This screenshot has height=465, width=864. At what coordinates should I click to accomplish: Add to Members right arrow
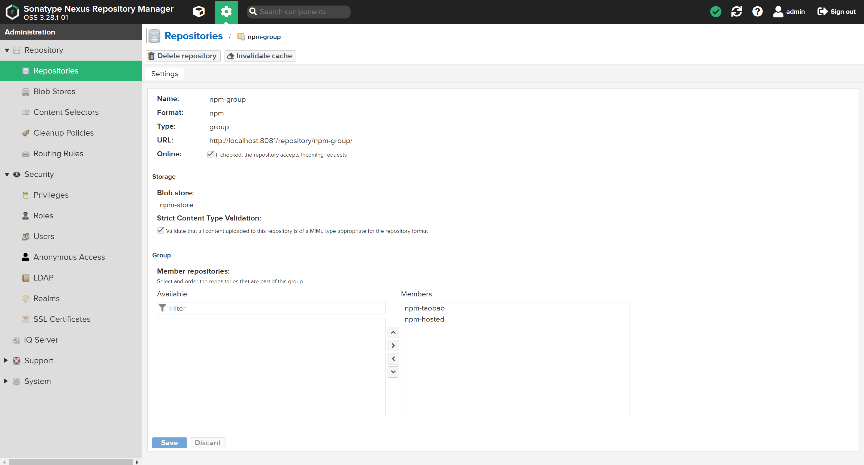point(393,346)
